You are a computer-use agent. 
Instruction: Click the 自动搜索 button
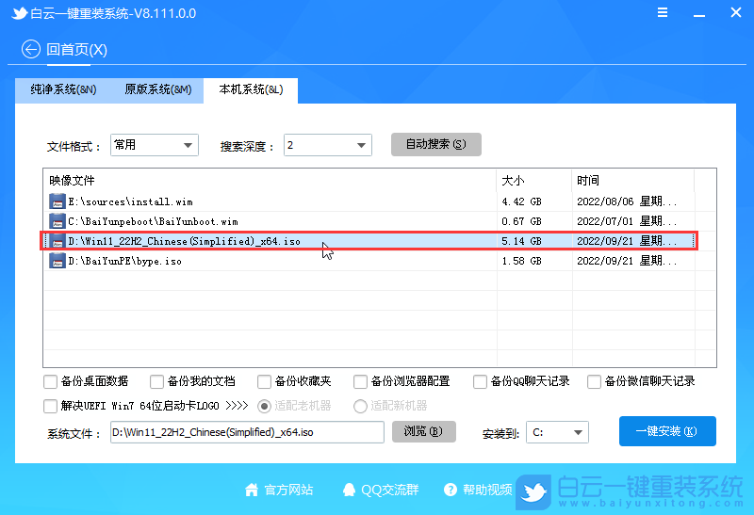tap(435, 144)
